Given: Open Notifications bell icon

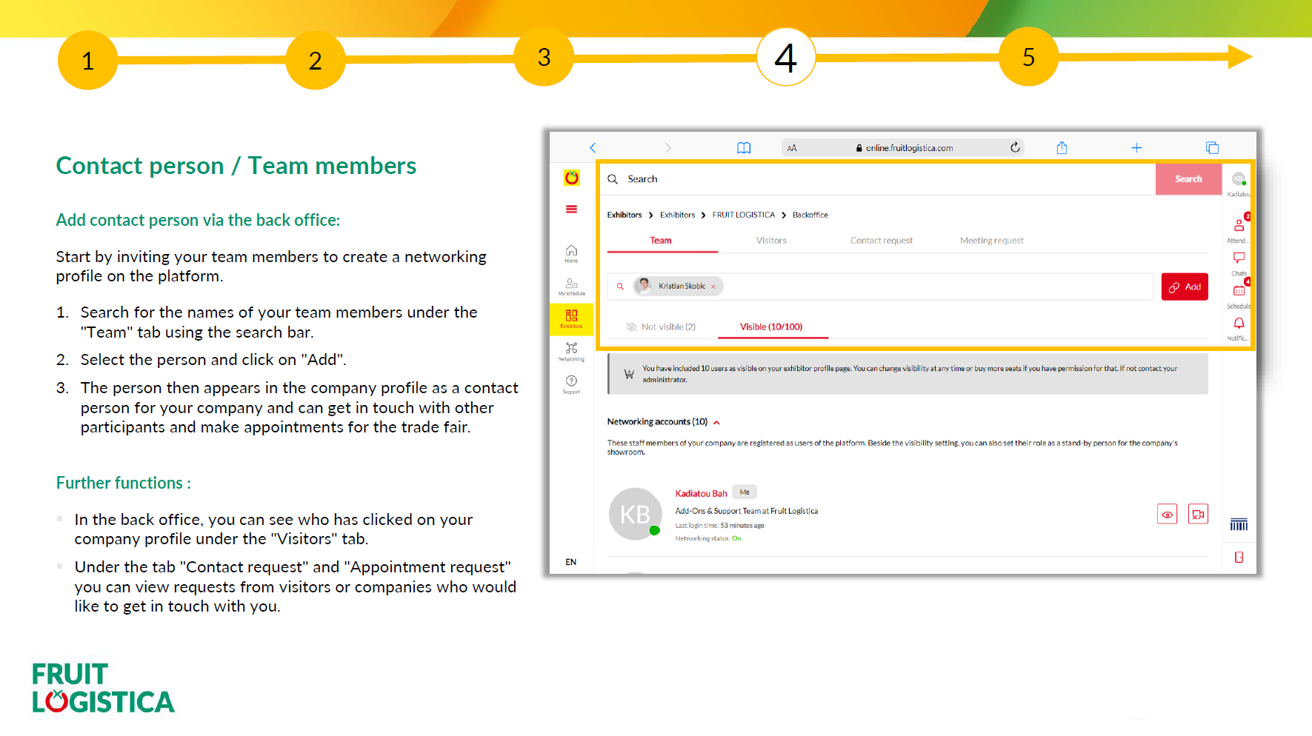Looking at the screenshot, I should point(1239,323).
